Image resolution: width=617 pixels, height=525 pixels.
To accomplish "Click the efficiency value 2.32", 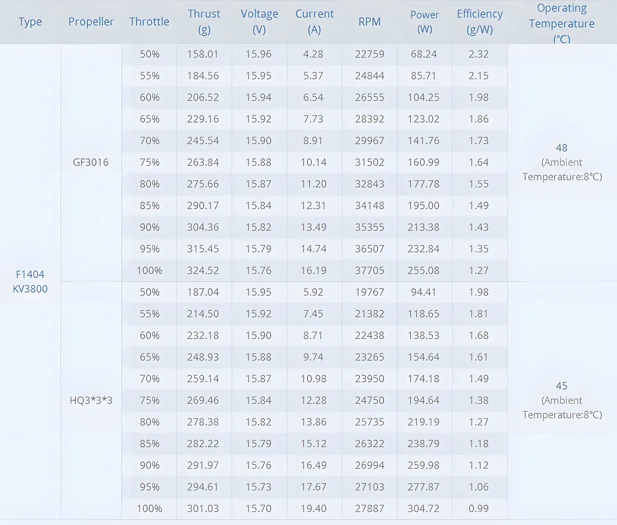I will [479, 54].
